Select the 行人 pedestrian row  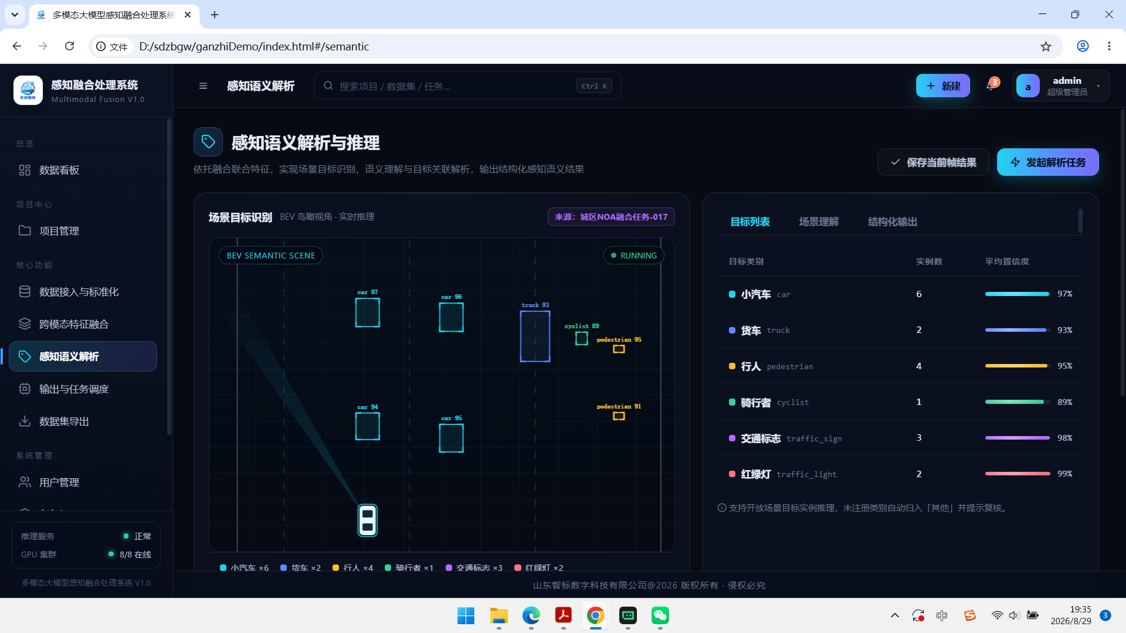(900, 366)
